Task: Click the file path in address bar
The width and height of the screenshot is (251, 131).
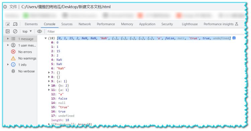Action: click(66, 7)
